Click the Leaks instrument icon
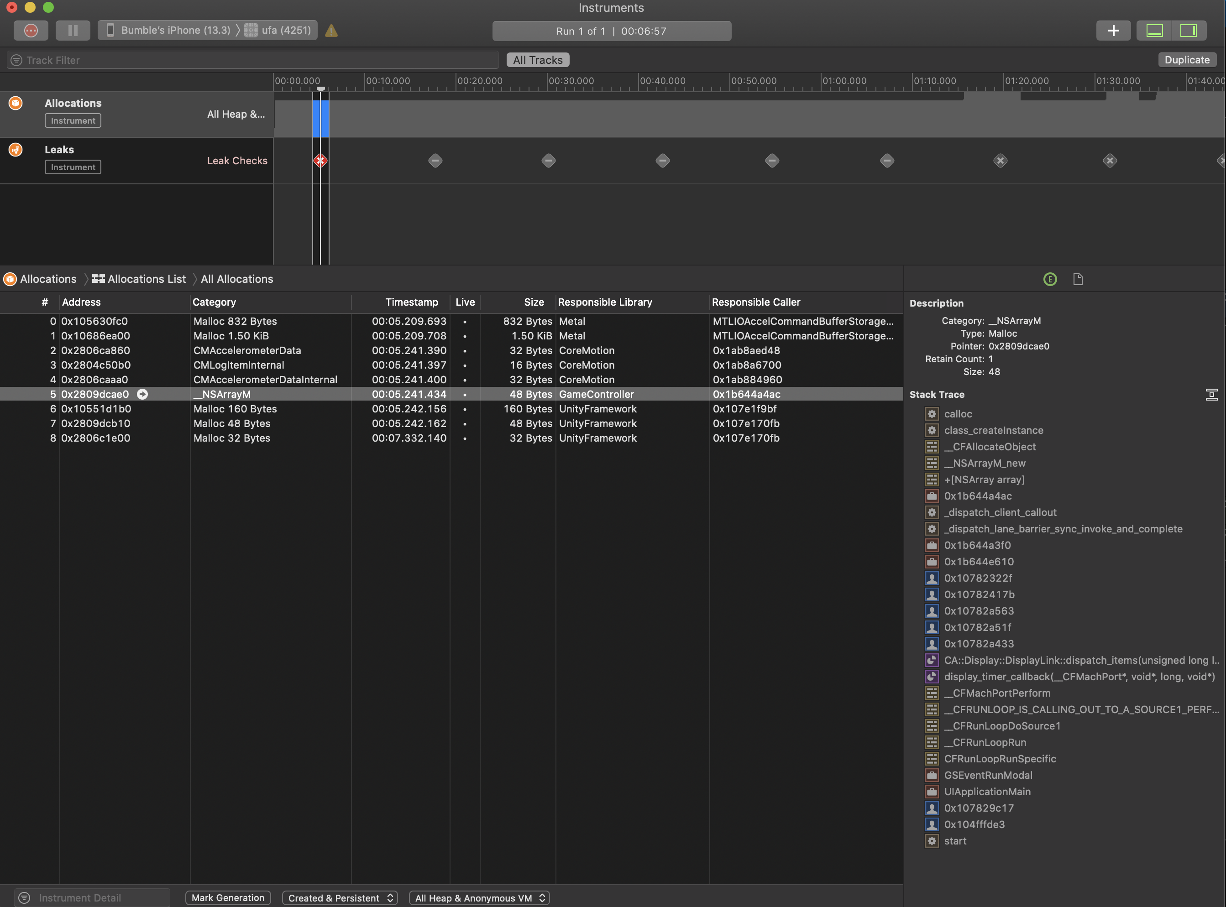Image resolution: width=1226 pixels, height=907 pixels. click(16, 149)
